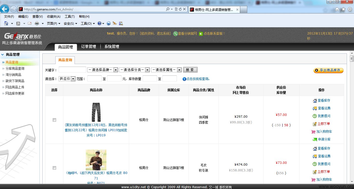Collapse the 商品管理 sidebar section header
354x189 pixels.
point(20,54)
